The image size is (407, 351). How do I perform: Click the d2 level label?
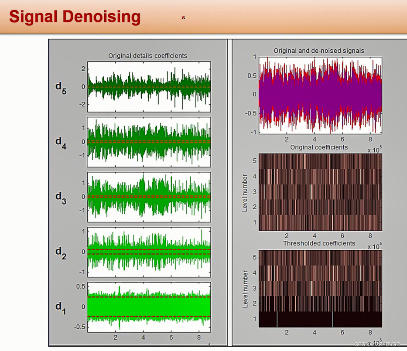[61, 253]
